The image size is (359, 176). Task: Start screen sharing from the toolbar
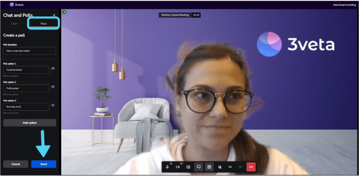[188, 167]
